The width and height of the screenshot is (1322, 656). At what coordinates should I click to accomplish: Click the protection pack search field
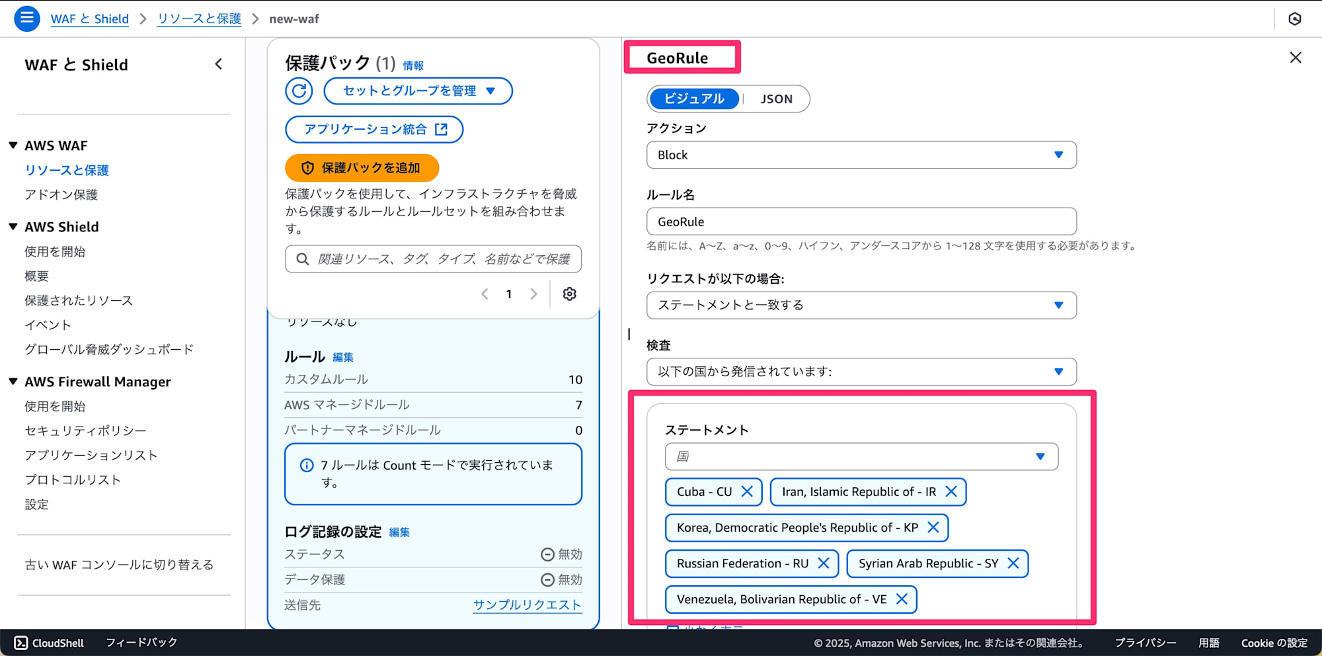pyautogui.click(x=433, y=259)
